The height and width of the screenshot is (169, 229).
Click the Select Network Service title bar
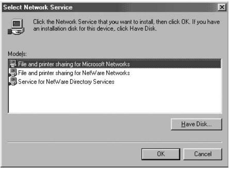109,7
